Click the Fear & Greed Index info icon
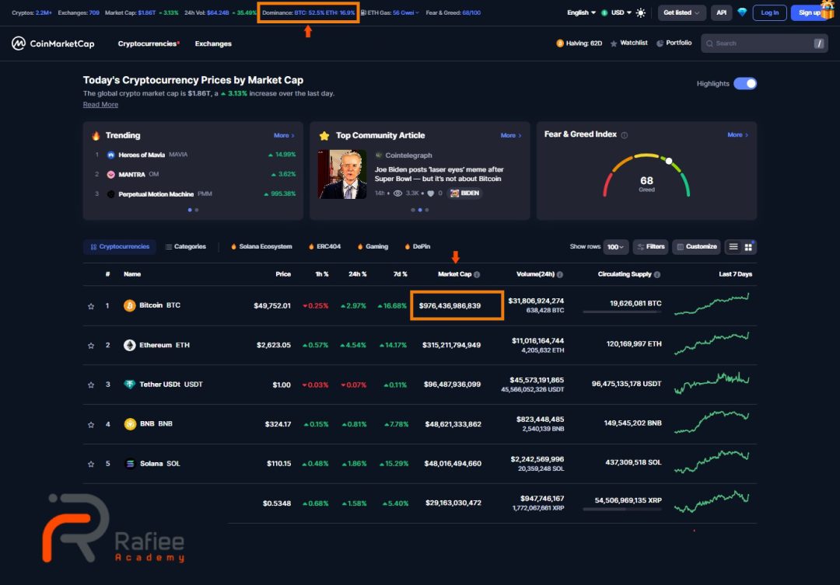Image resolution: width=840 pixels, height=585 pixels. (x=624, y=135)
